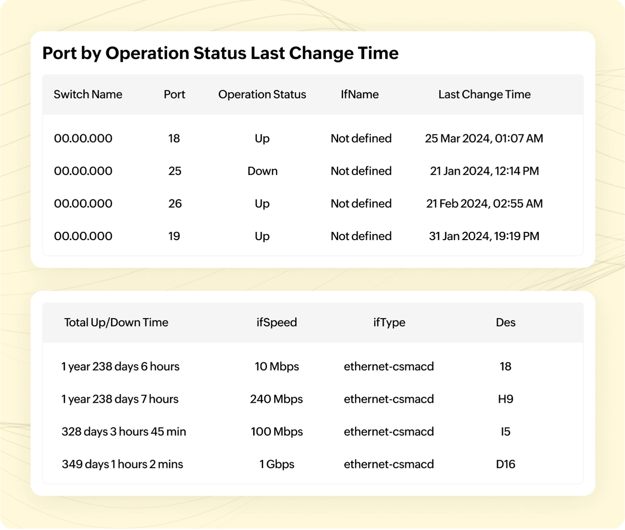Select the 240 Mbps speed cell
625x530 pixels.
276,399
